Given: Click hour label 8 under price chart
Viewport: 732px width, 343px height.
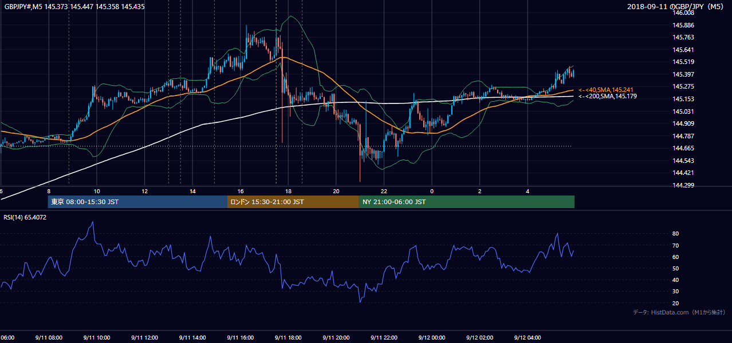Looking at the screenshot, I should [49, 192].
